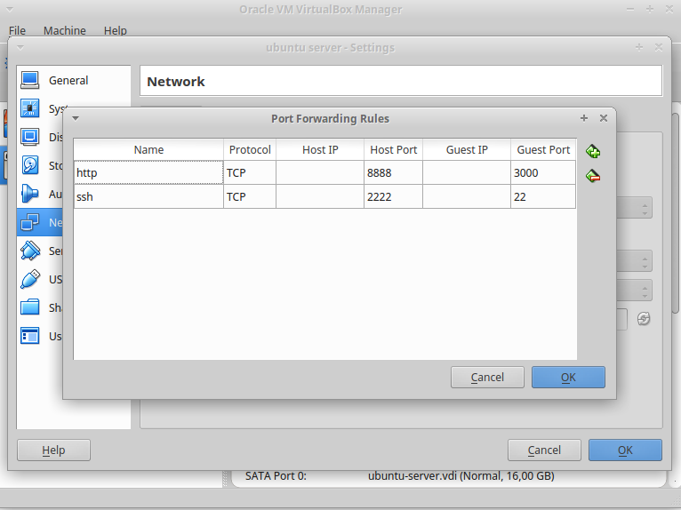Click the Help button in Settings dialog
This screenshot has height=510, width=681.
[x=54, y=450]
